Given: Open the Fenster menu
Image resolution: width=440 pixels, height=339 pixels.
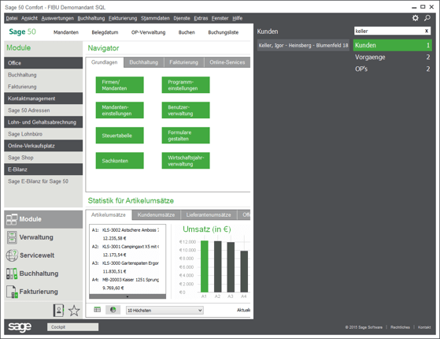Looking at the screenshot, I should pos(220,18).
